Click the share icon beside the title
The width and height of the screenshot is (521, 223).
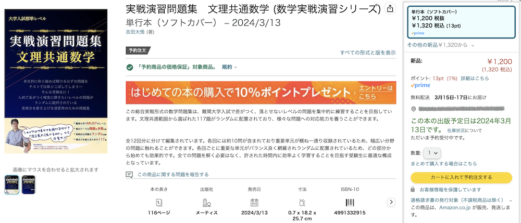pos(390,9)
